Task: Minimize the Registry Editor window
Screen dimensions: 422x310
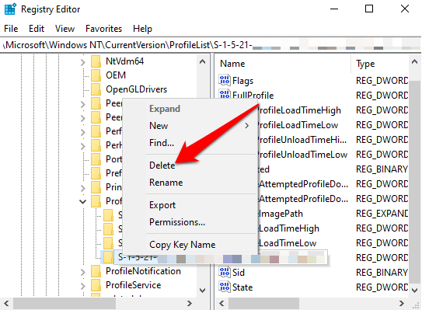Action: click(x=334, y=9)
